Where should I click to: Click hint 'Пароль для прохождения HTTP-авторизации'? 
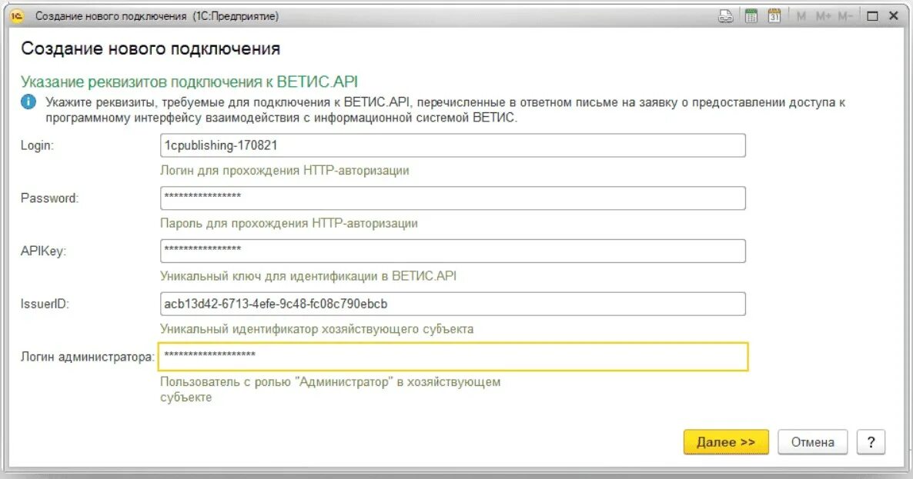tap(289, 223)
